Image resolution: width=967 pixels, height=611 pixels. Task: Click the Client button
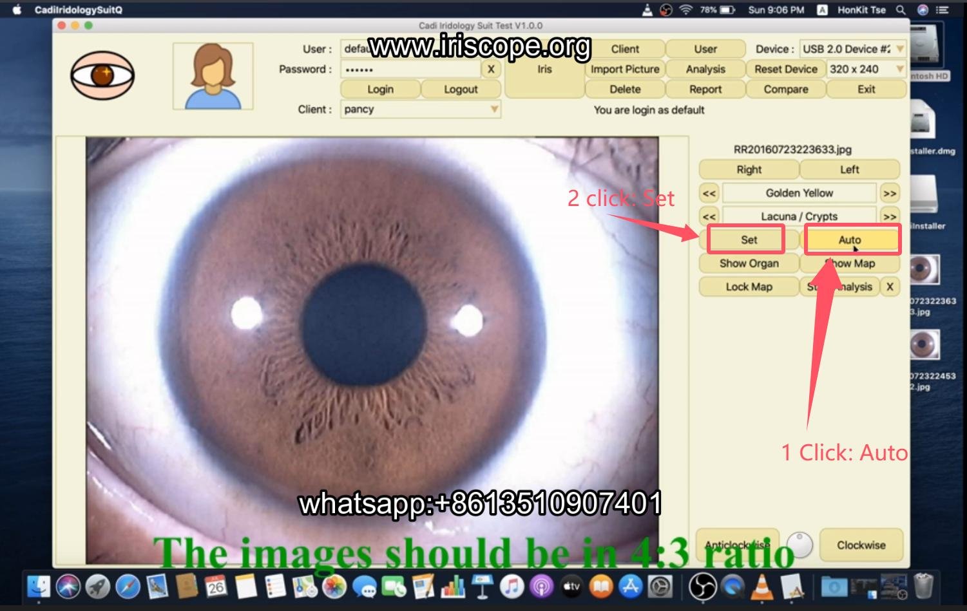click(625, 49)
